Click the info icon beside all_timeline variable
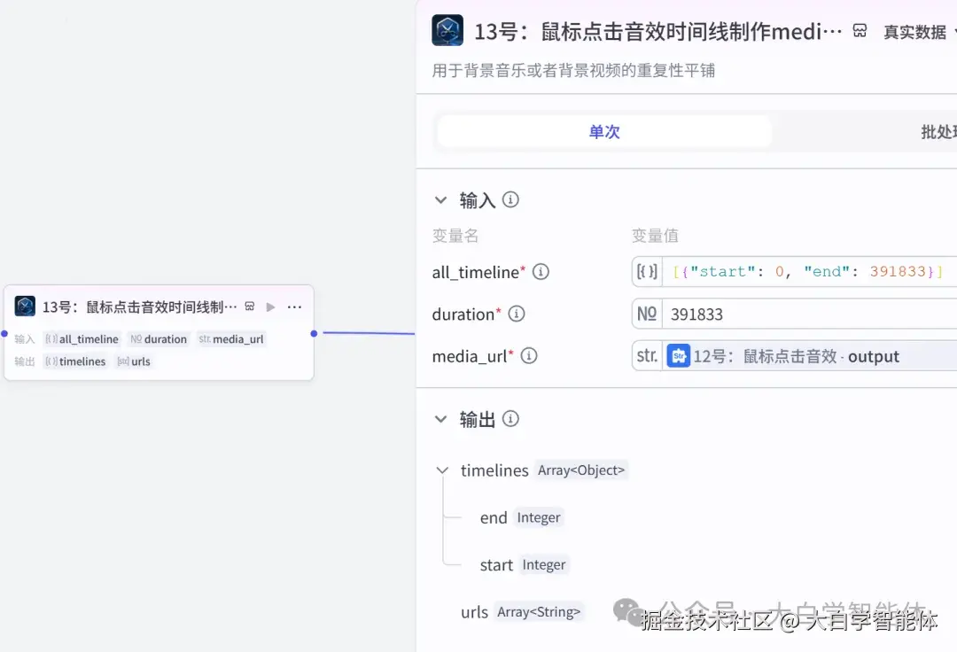Viewport: 957px width, 652px height. pos(541,273)
